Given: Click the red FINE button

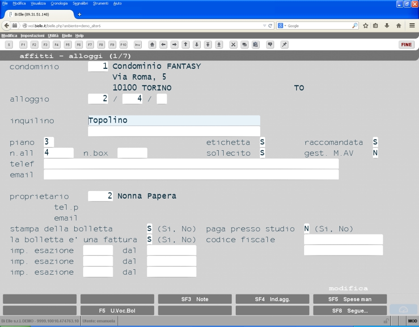Looking at the screenshot, I should (x=406, y=45).
